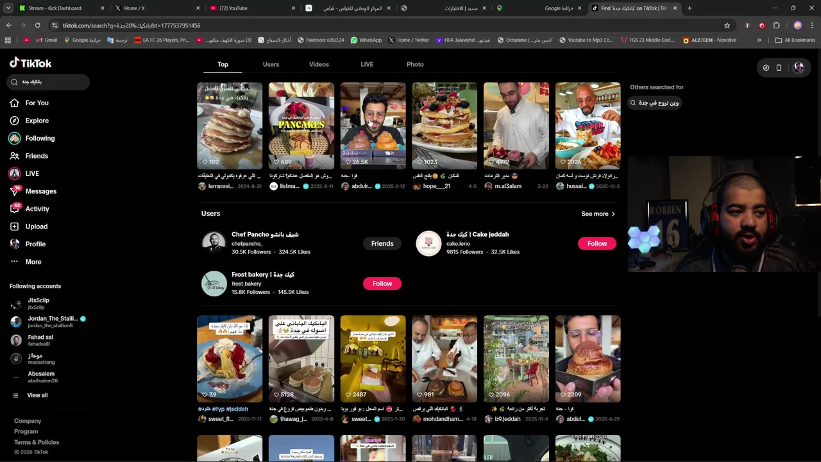Open video thumbnail with 2209 likes
The width and height of the screenshot is (821, 462).
pos(588,359)
